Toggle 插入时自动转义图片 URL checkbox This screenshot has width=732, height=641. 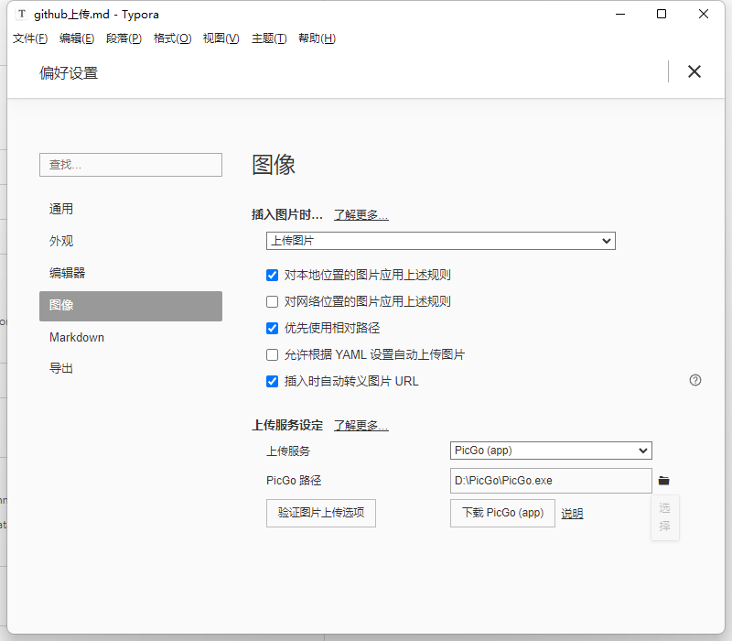coord(272,382)
